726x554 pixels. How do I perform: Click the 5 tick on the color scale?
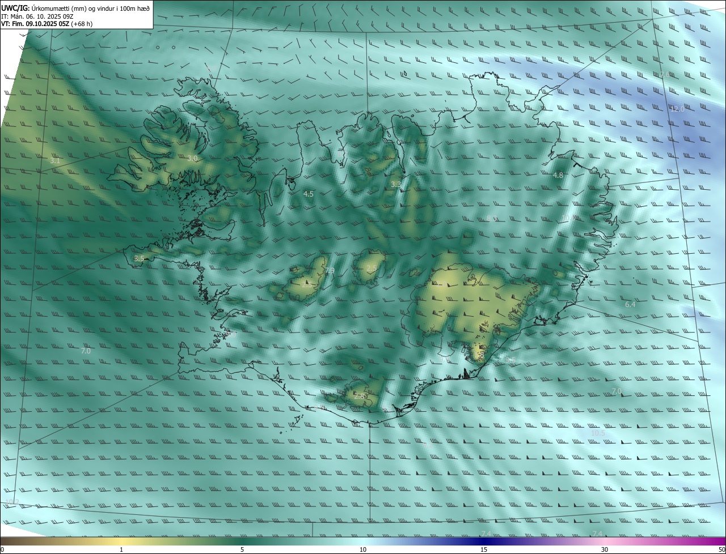242,549
